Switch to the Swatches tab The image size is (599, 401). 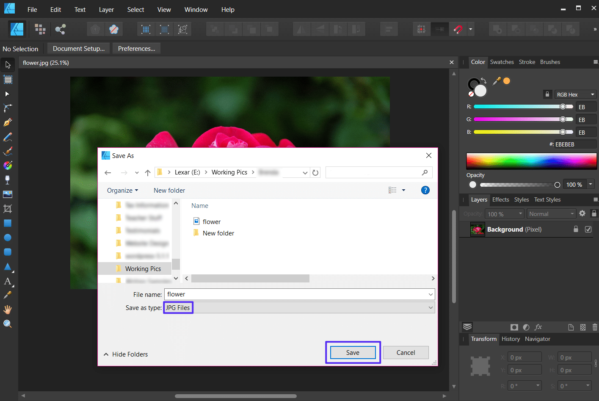point(502,62)
